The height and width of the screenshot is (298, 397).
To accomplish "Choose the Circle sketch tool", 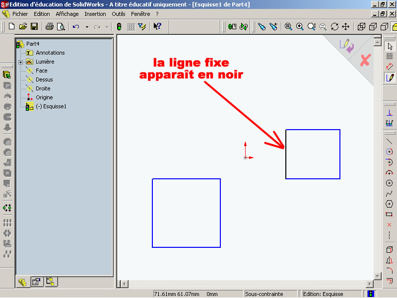I will (390, 183).
